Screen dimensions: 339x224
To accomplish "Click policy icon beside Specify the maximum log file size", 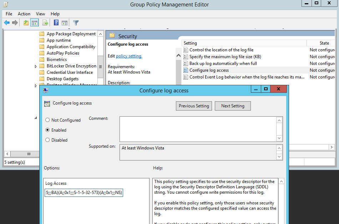I will tap(186, 57).
